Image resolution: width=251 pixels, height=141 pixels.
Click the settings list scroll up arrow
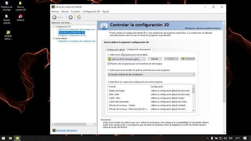193,86
